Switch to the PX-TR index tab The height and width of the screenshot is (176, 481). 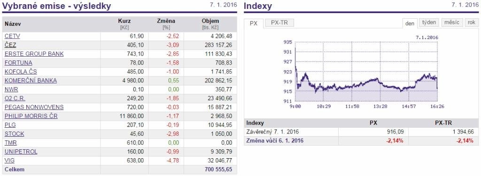click(x=279, y=22)
